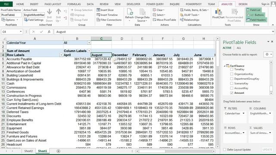Open Relationships in the Calculations group
This screenshot has width=276, height=155.
pyautogui.click(x=190, y=20)
